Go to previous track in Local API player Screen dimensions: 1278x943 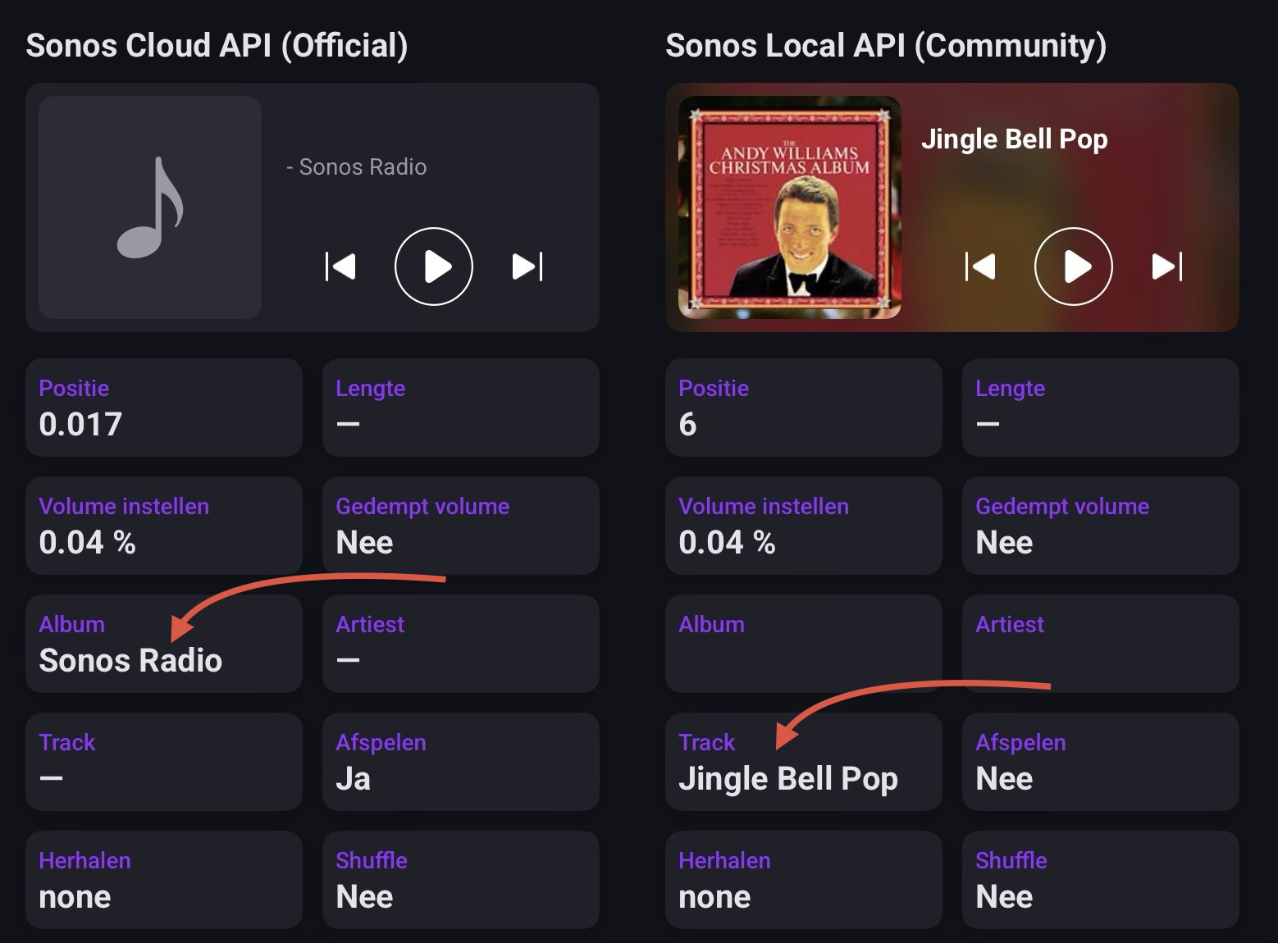click(x=980, y=266)
